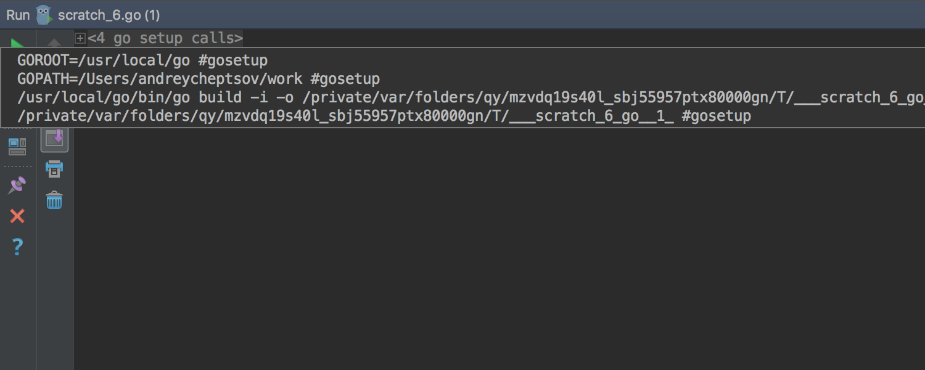Screen dimensions: 925x370
Task: Click the up arrow stack trace icon
Action: click(54, 43)
